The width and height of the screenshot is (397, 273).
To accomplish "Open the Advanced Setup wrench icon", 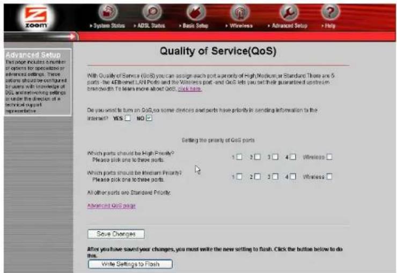I will point(289,12).
